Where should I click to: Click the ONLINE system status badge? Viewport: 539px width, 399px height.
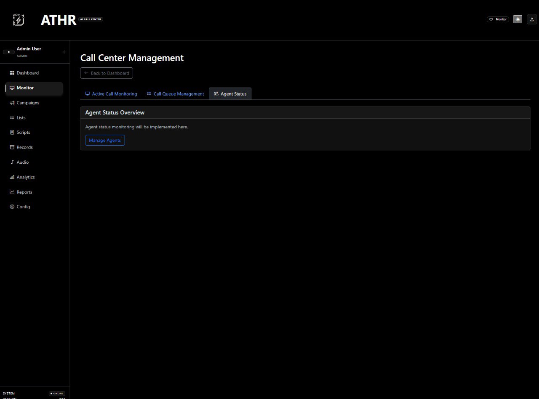[x=57, y=394]
